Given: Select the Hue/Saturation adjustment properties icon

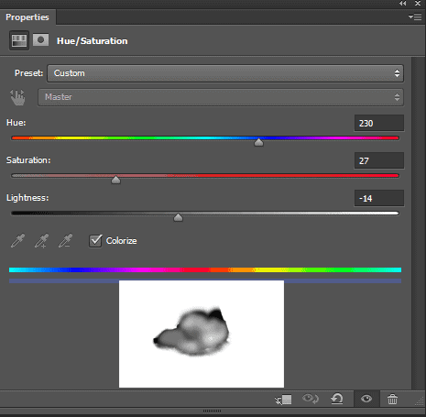Looking at the screenshot, I should (19, 40).
